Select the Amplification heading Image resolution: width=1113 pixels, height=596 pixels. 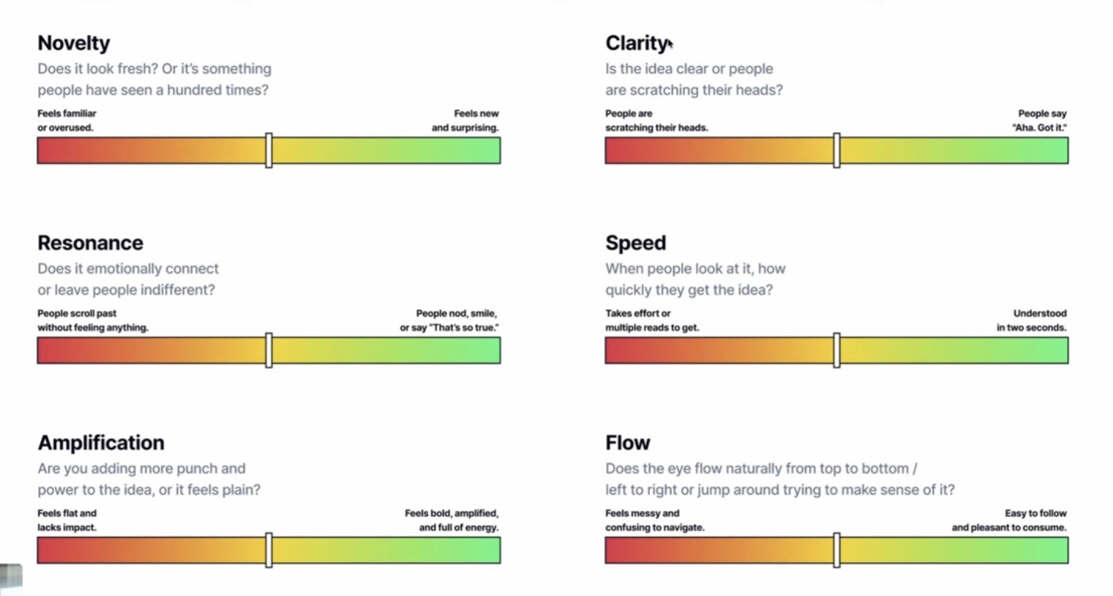[101, 443]
